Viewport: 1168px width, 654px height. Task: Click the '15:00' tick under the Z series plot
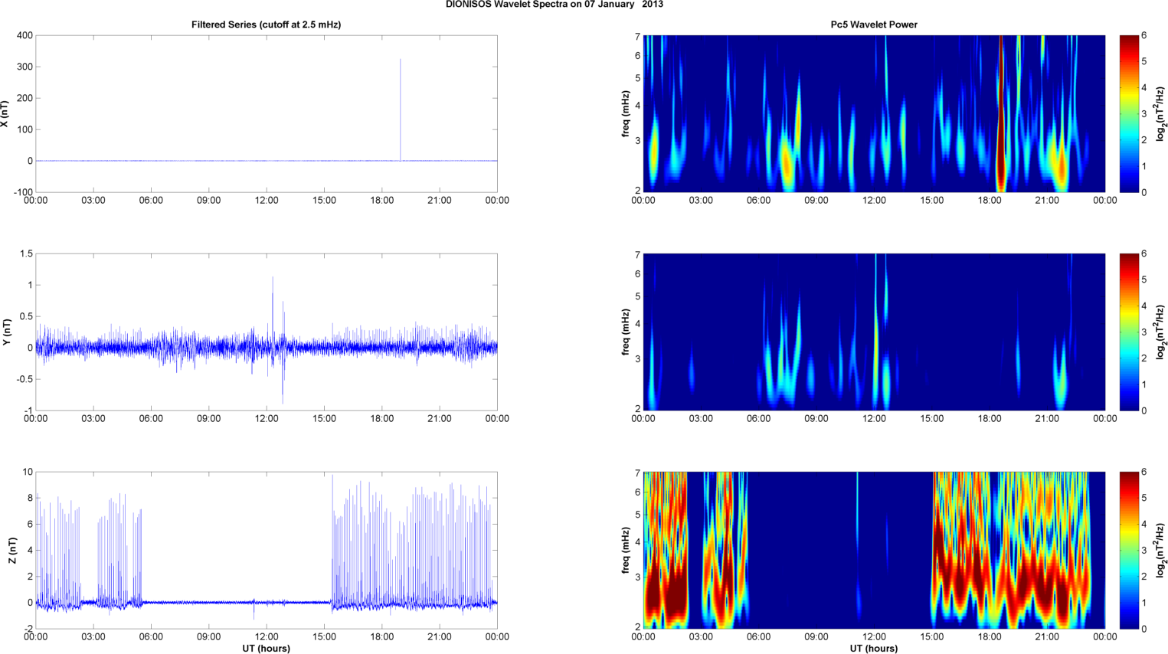pos(324,637)
